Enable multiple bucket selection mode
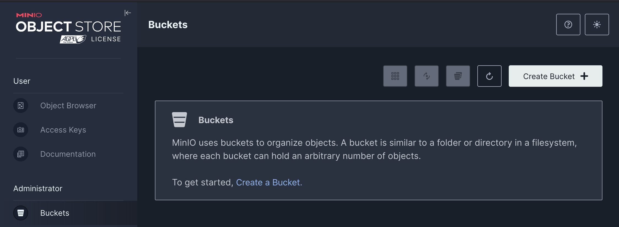 395,76
